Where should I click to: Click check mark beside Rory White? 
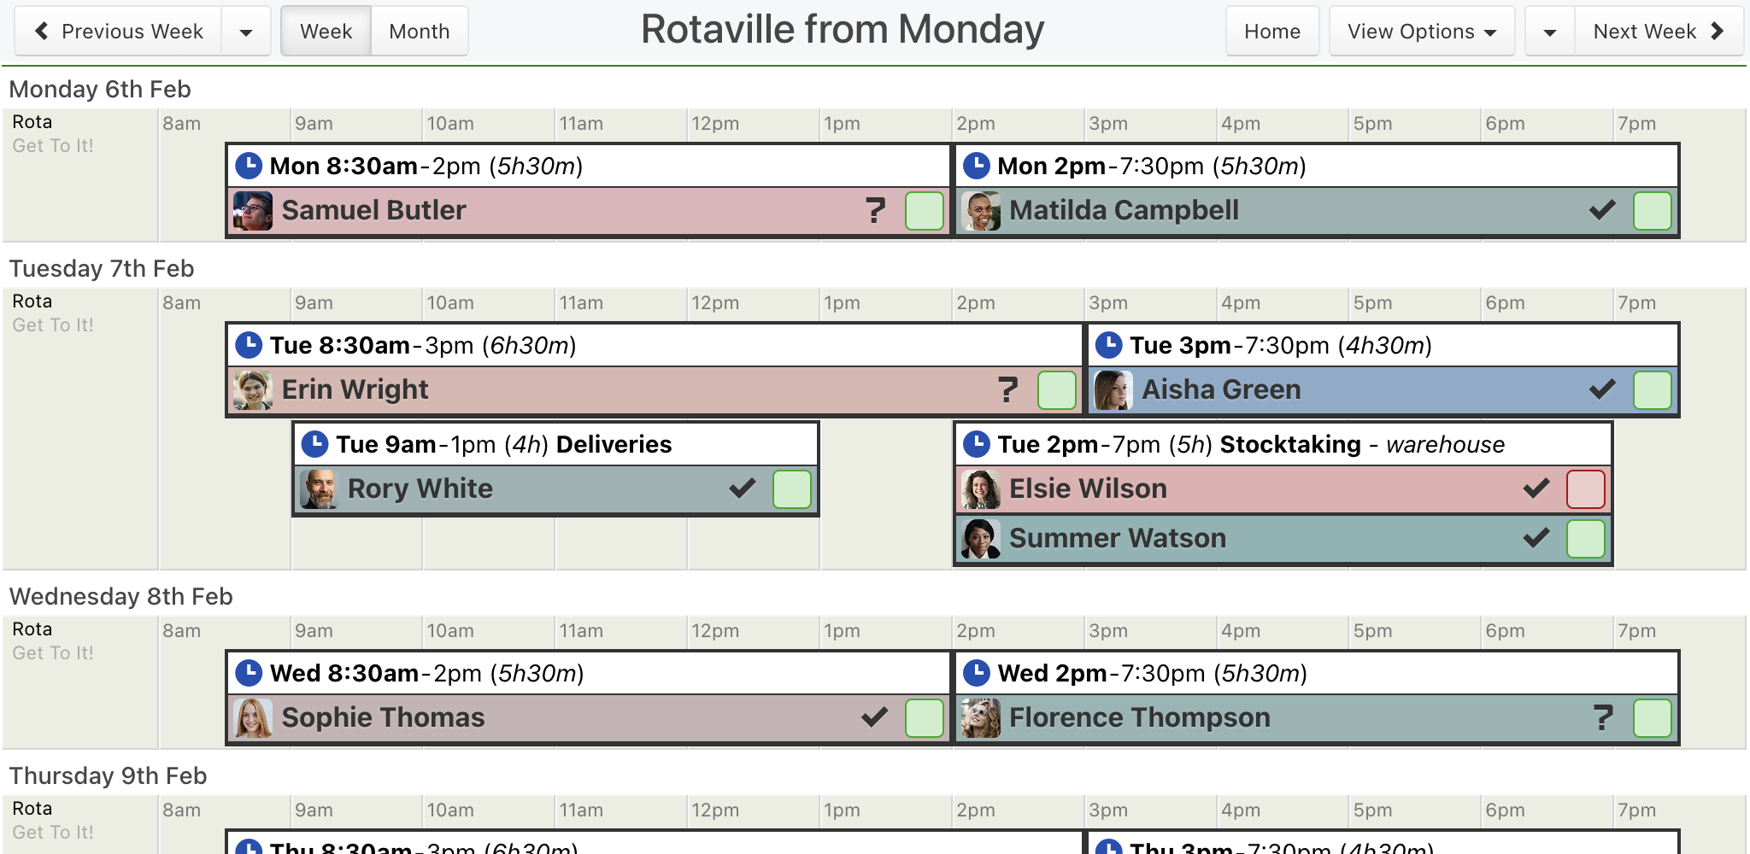(742, 489)
